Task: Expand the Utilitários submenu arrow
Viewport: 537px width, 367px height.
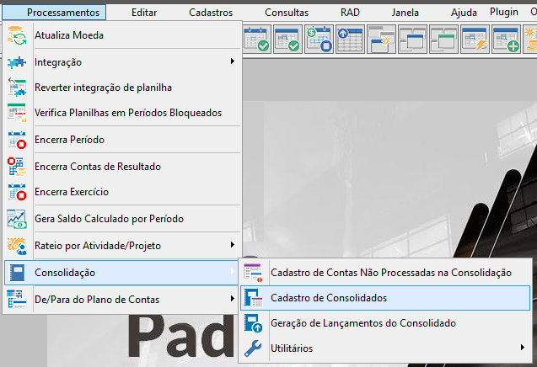Action: coord(523,348)
